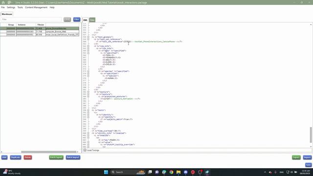Image resolution: width=313 pixels, height=176 pixels.
Task: Click the time_overhead line in the XML
Action: (106, 131)
